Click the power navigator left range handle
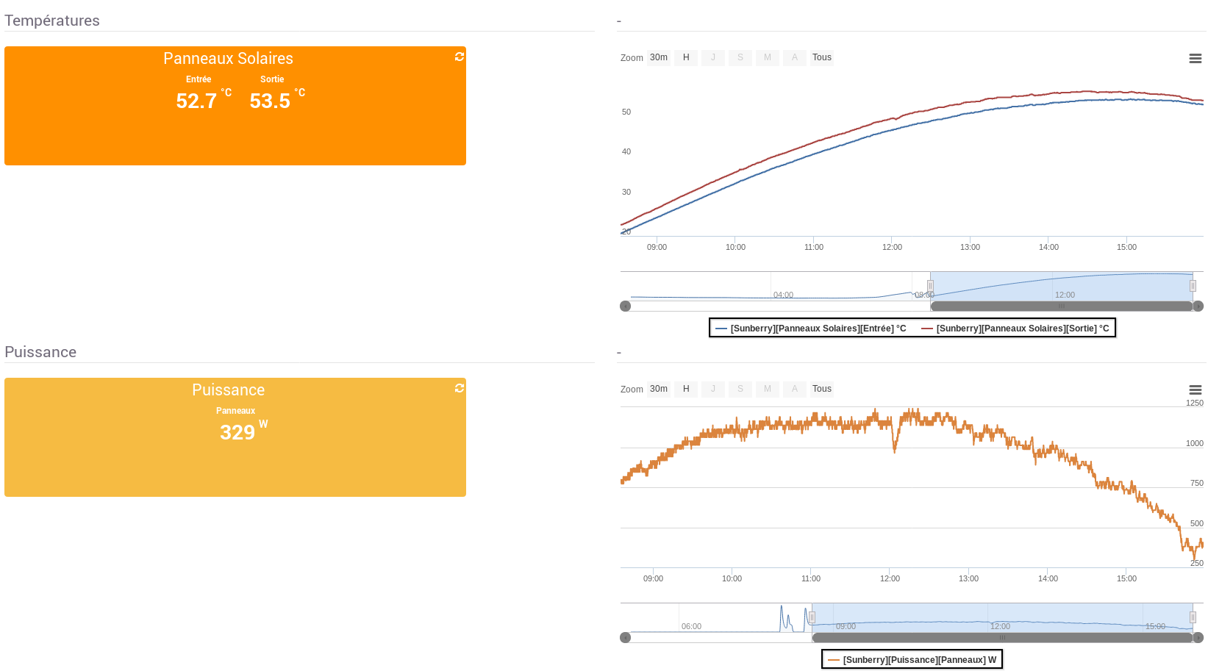 pos(812,617)
